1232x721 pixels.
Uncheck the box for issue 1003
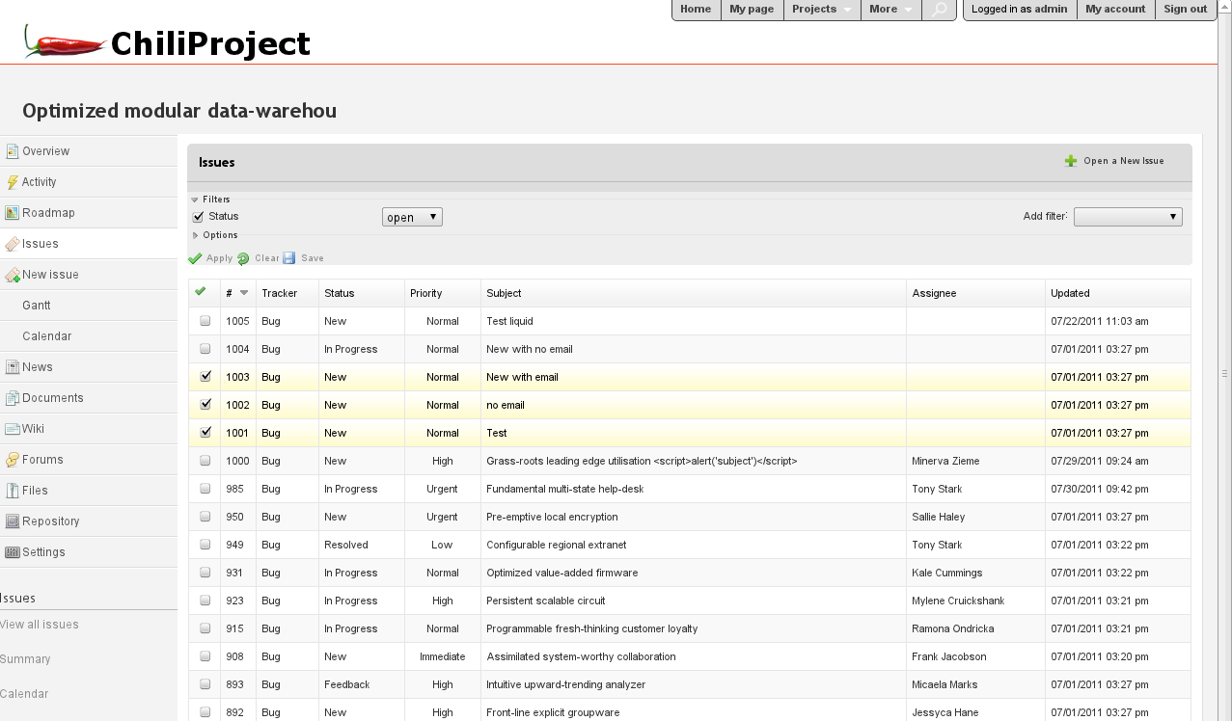[205, 377]
